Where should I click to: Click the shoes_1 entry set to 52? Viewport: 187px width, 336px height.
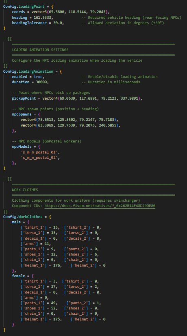click(39, 308)
